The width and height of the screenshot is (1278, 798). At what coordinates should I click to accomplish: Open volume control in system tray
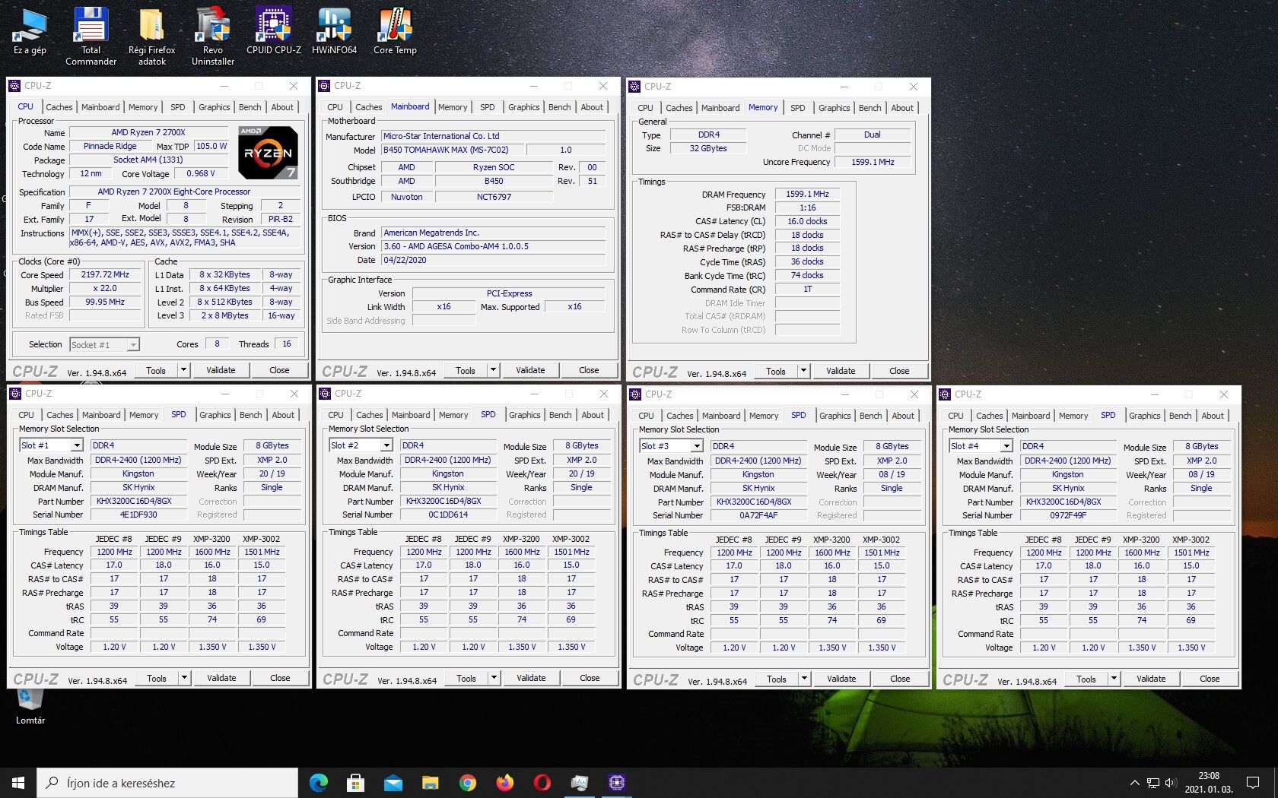coord(1171,783)
